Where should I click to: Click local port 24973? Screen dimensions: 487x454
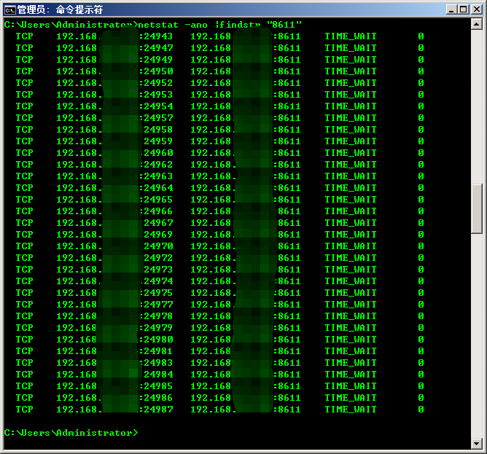(x=158, y=269)
